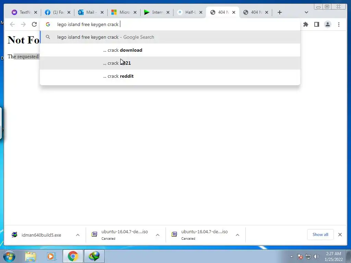Viewport: 351px width, 263px height.
Task: Click Internet Download Manager taskbar icon
Action: [x=94, y=256]
